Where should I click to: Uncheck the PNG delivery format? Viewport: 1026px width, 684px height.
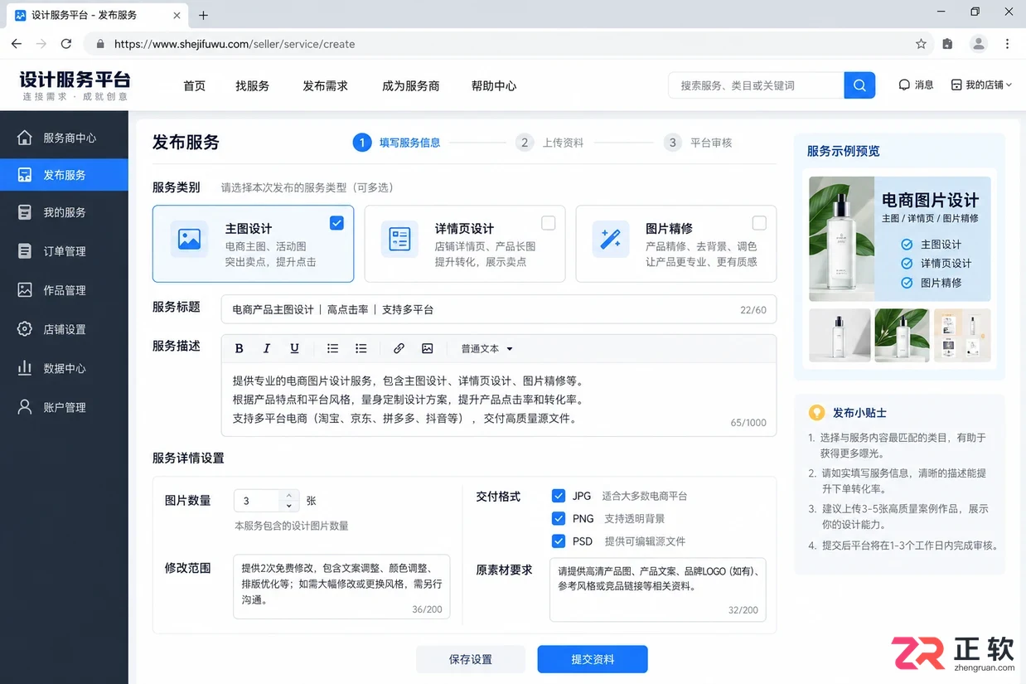559,518
